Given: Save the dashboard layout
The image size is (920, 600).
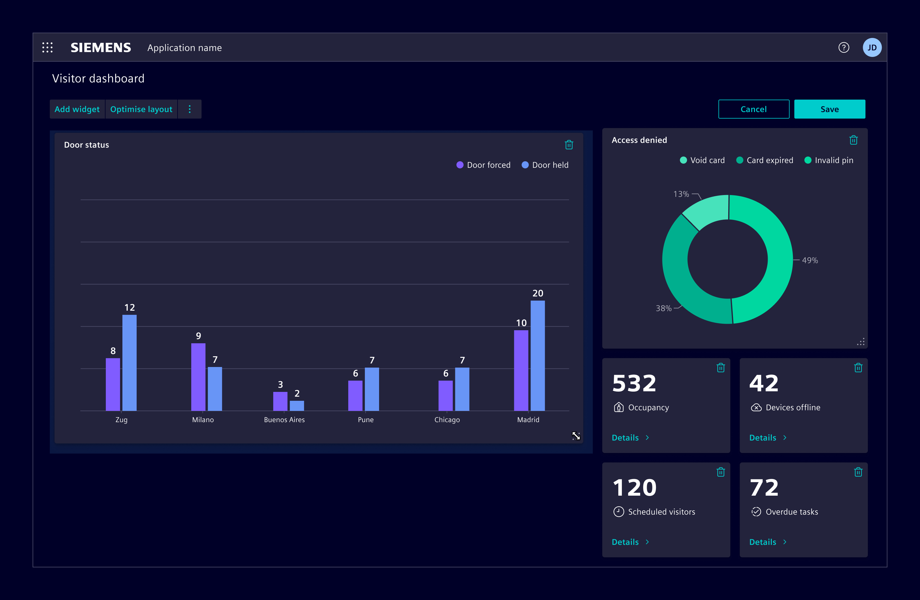Looking at the screenshot, I should pos(830,108).
